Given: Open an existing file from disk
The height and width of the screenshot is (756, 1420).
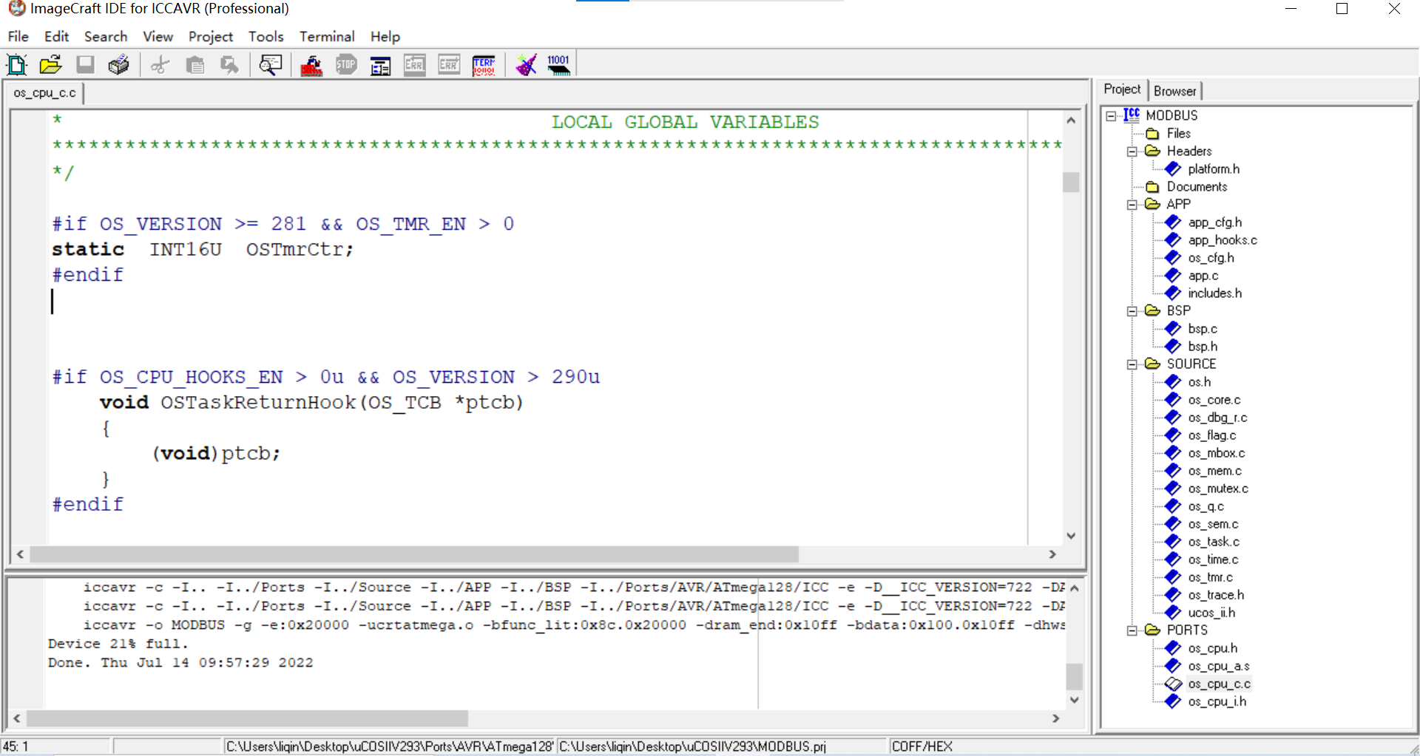Looking at the screenshot, I should pyautogui.click(x=50, y=65).
